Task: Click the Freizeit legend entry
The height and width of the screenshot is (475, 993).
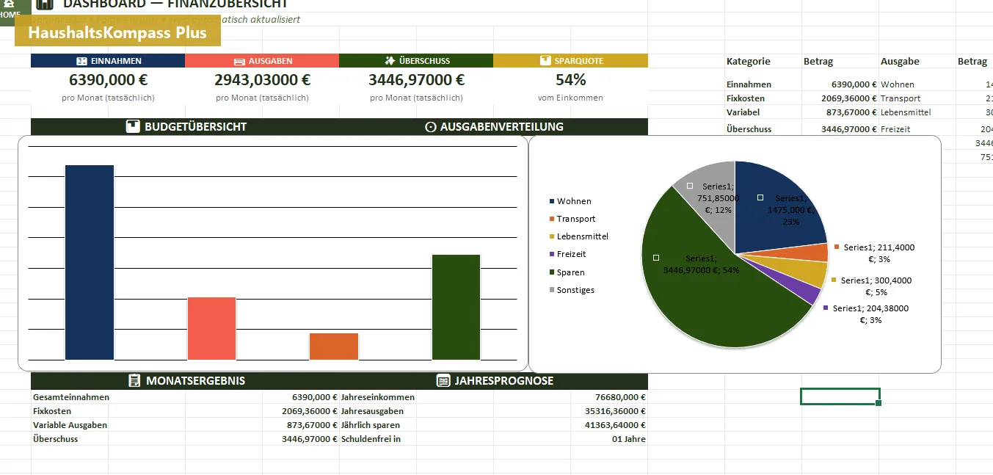Action: coord(567,254)
